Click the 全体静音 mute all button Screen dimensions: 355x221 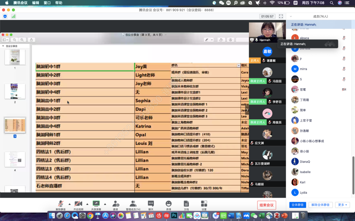pos(298,205)
